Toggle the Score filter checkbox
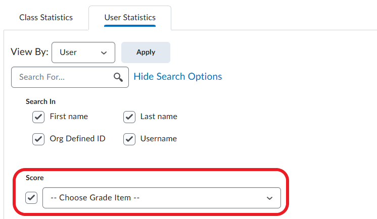Viewport: 377px width, 219px height. (32, 198)
